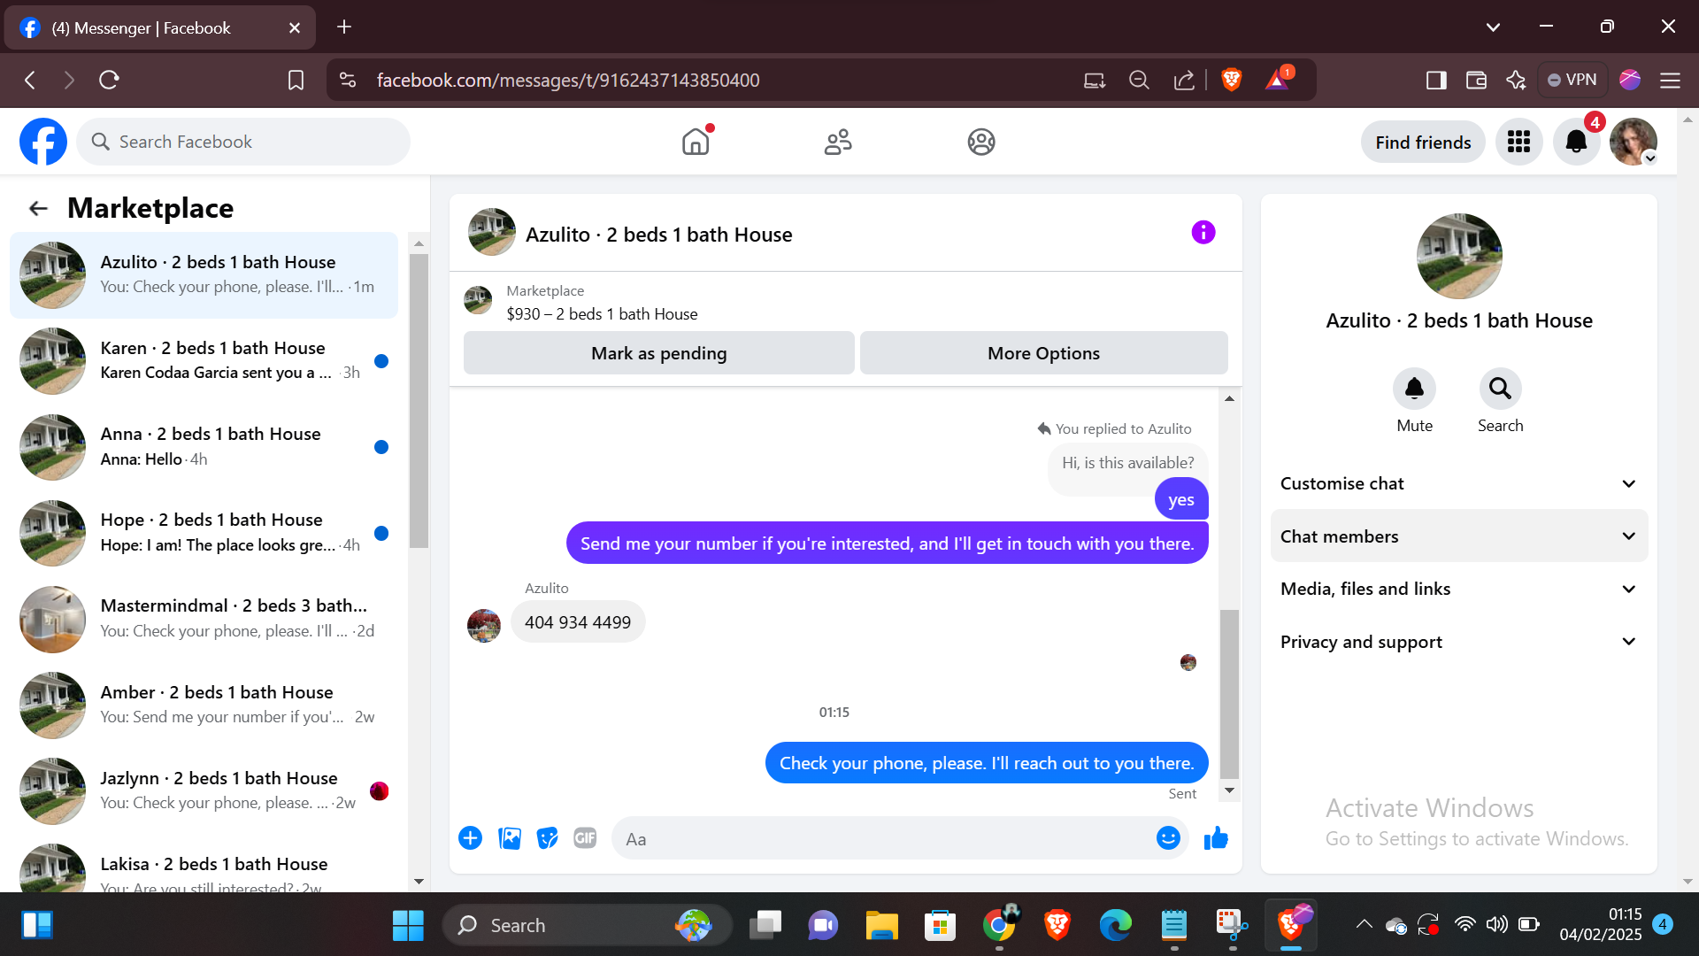Image resolution: width=1699 pixels, height=956 pixels.
Task: Open the emoji picker
Action: pos(1169,838)
